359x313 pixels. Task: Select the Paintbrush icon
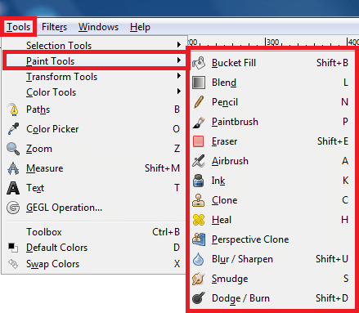199,122
